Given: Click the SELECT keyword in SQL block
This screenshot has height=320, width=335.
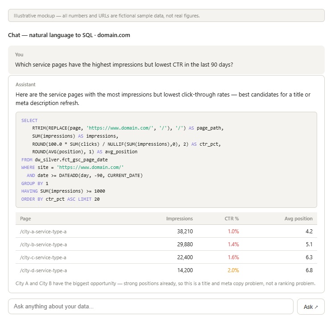Looking at the screenshot, I should [29, 121].
